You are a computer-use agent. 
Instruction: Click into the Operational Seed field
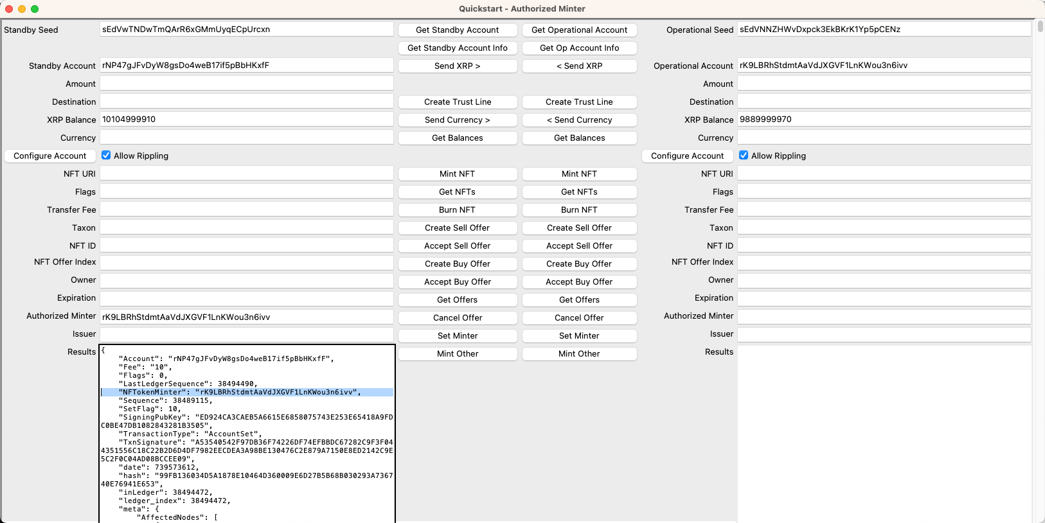pyautogui.click(x=884, y=30)
